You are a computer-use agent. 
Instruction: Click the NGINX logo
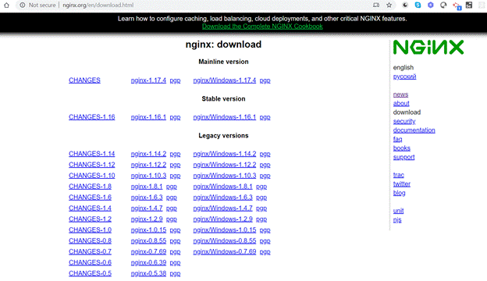pyautogui.click(x=428, y=48)
